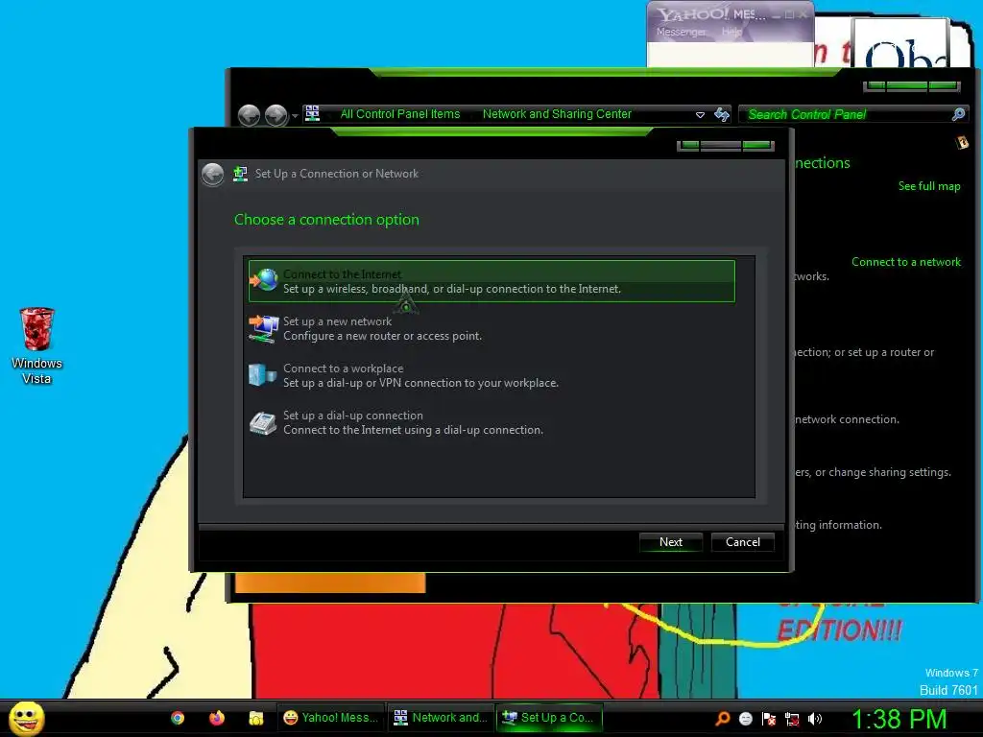
Task: Select Set up a dial-up connection option
Action: pyautogui.click(x=491, y=422)
